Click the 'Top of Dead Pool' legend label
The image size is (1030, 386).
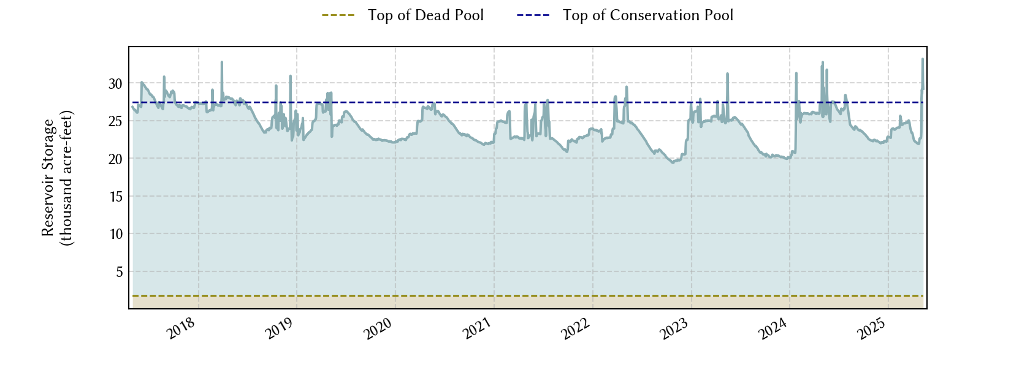click(x=425, y=15)
